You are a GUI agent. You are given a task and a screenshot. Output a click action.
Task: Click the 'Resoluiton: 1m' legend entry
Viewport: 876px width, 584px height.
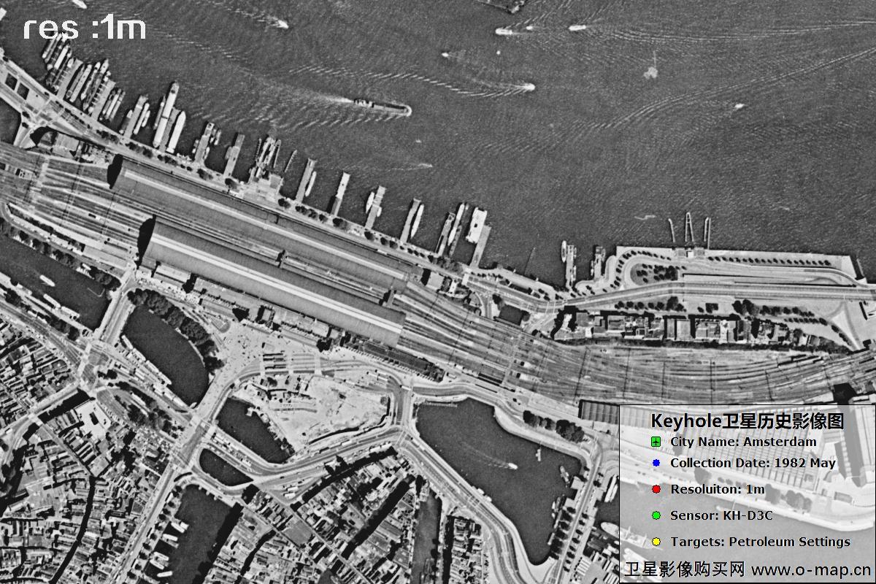pos(717,489)
